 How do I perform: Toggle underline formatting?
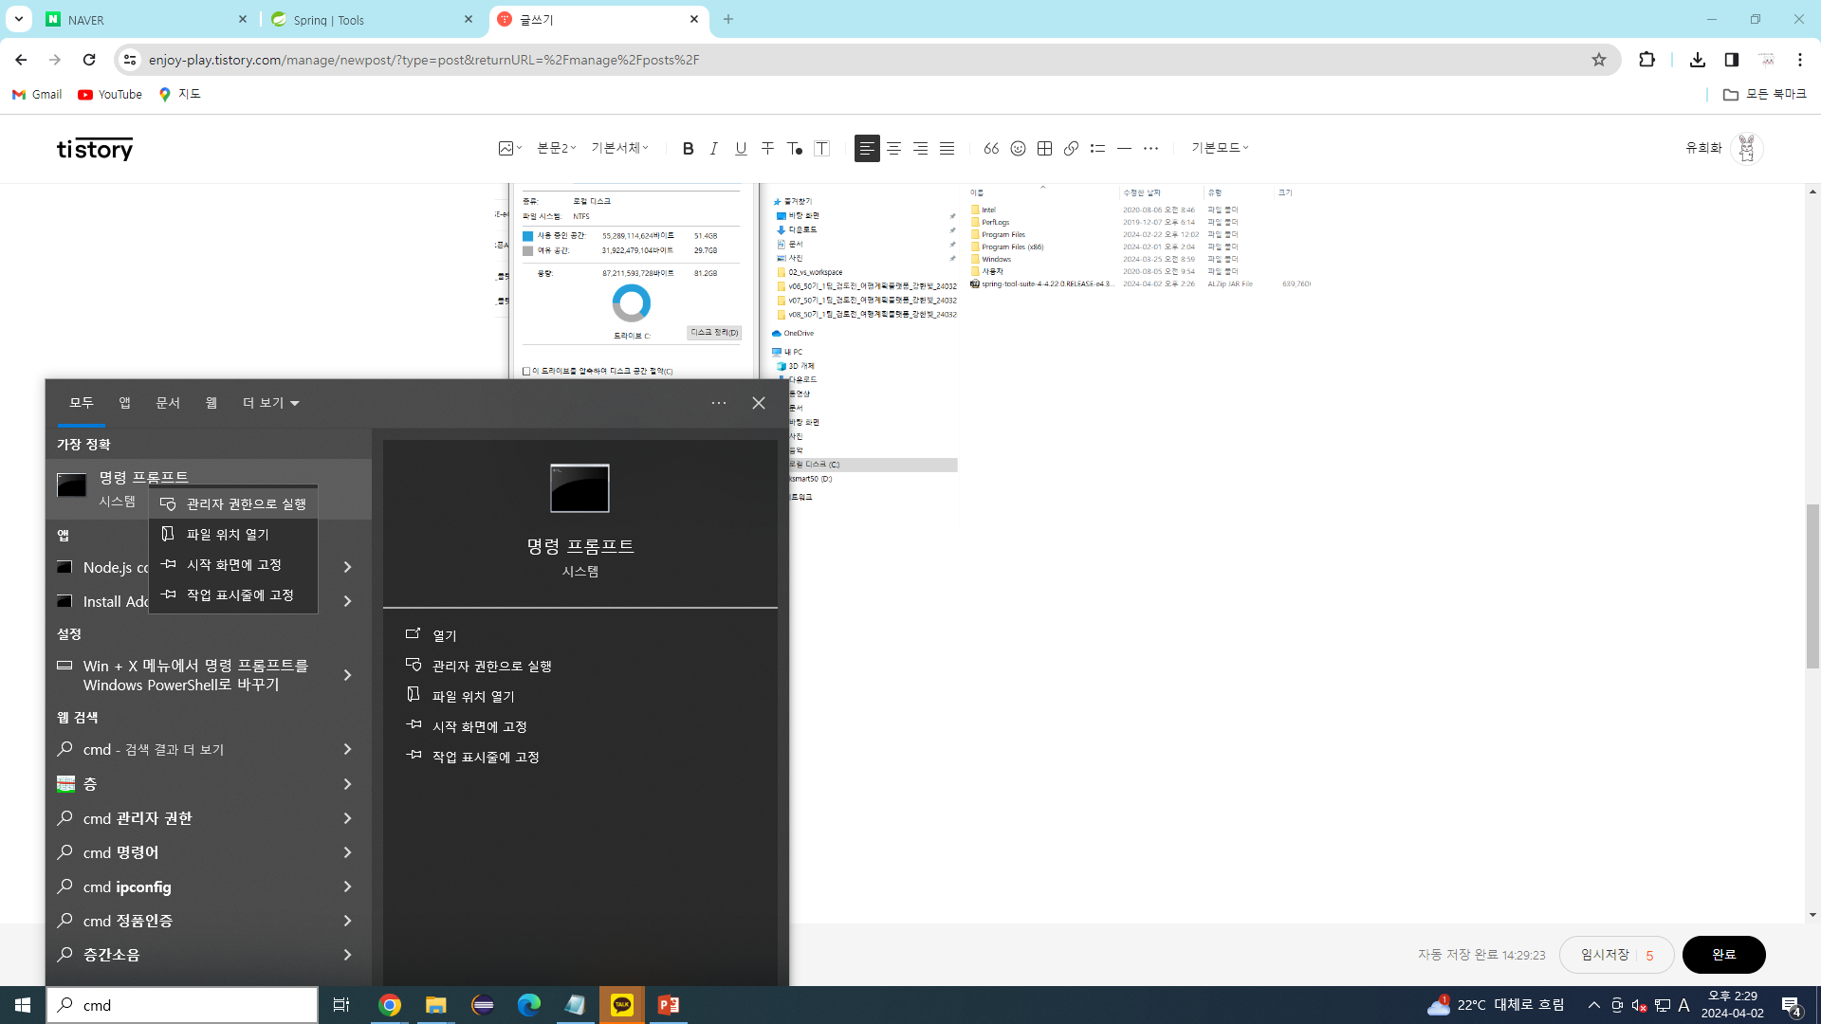click(x=741, y=149)
